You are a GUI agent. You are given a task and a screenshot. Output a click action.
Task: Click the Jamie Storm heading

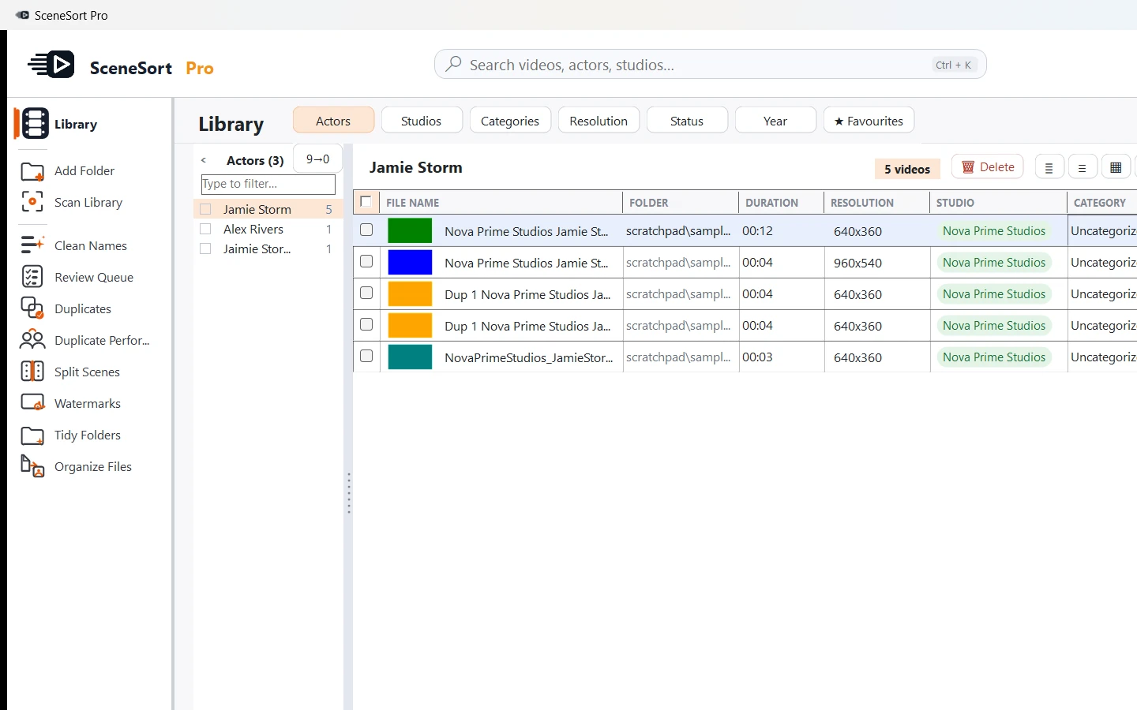click(x=416, y=167)
